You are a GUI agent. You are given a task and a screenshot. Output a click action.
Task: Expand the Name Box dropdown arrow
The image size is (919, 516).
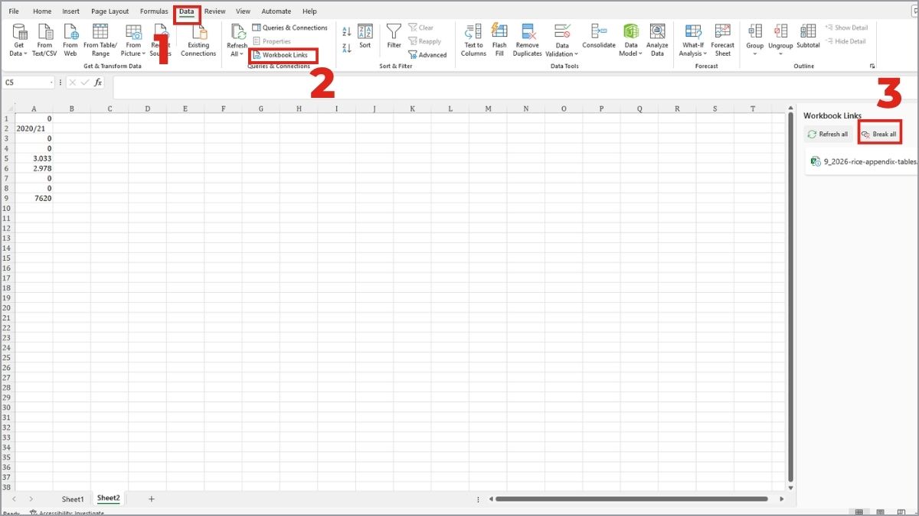tap(51, 82)
